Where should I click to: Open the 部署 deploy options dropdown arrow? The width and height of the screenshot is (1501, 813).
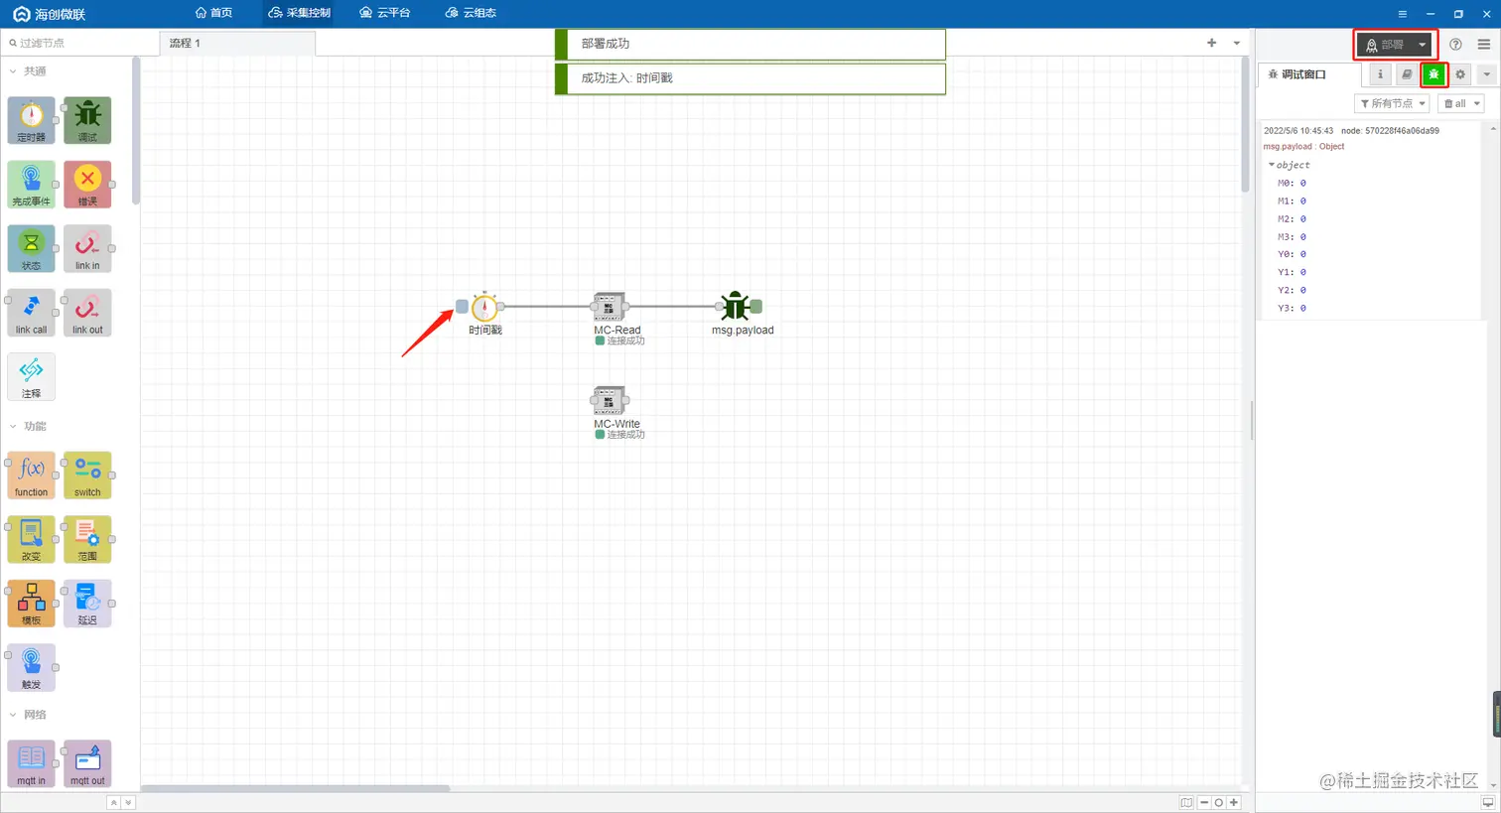point(1422,45)
